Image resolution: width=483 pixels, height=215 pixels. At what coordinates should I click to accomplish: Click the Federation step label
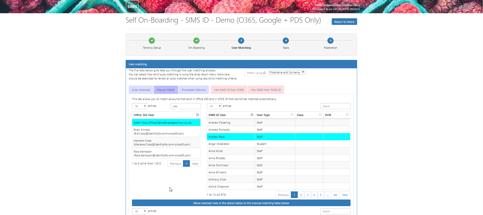pos(330,48)
